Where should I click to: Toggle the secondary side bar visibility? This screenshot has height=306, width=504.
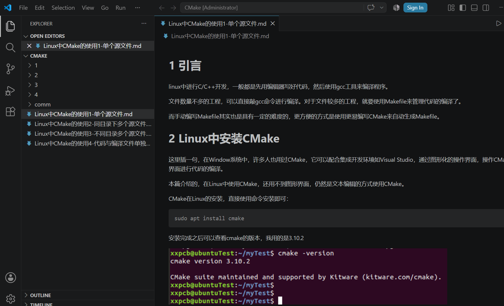(486, 8)
